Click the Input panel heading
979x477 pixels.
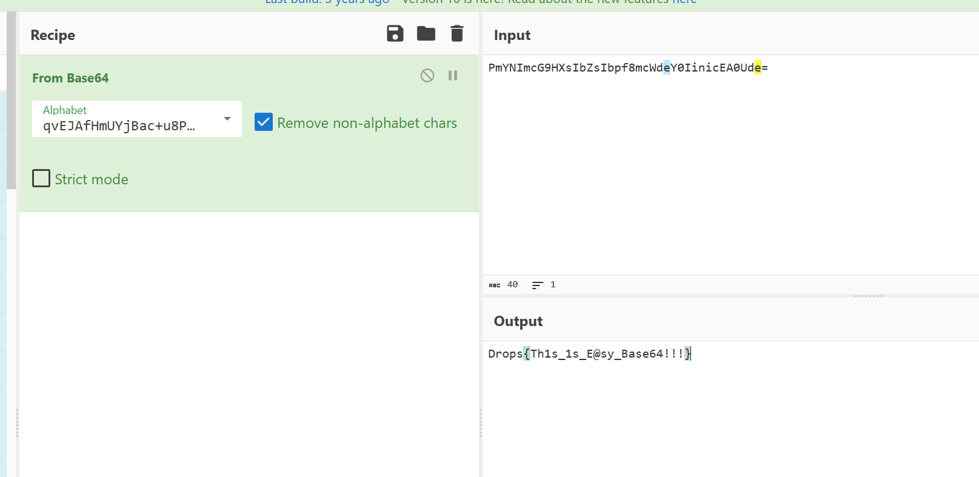[512, 35]
